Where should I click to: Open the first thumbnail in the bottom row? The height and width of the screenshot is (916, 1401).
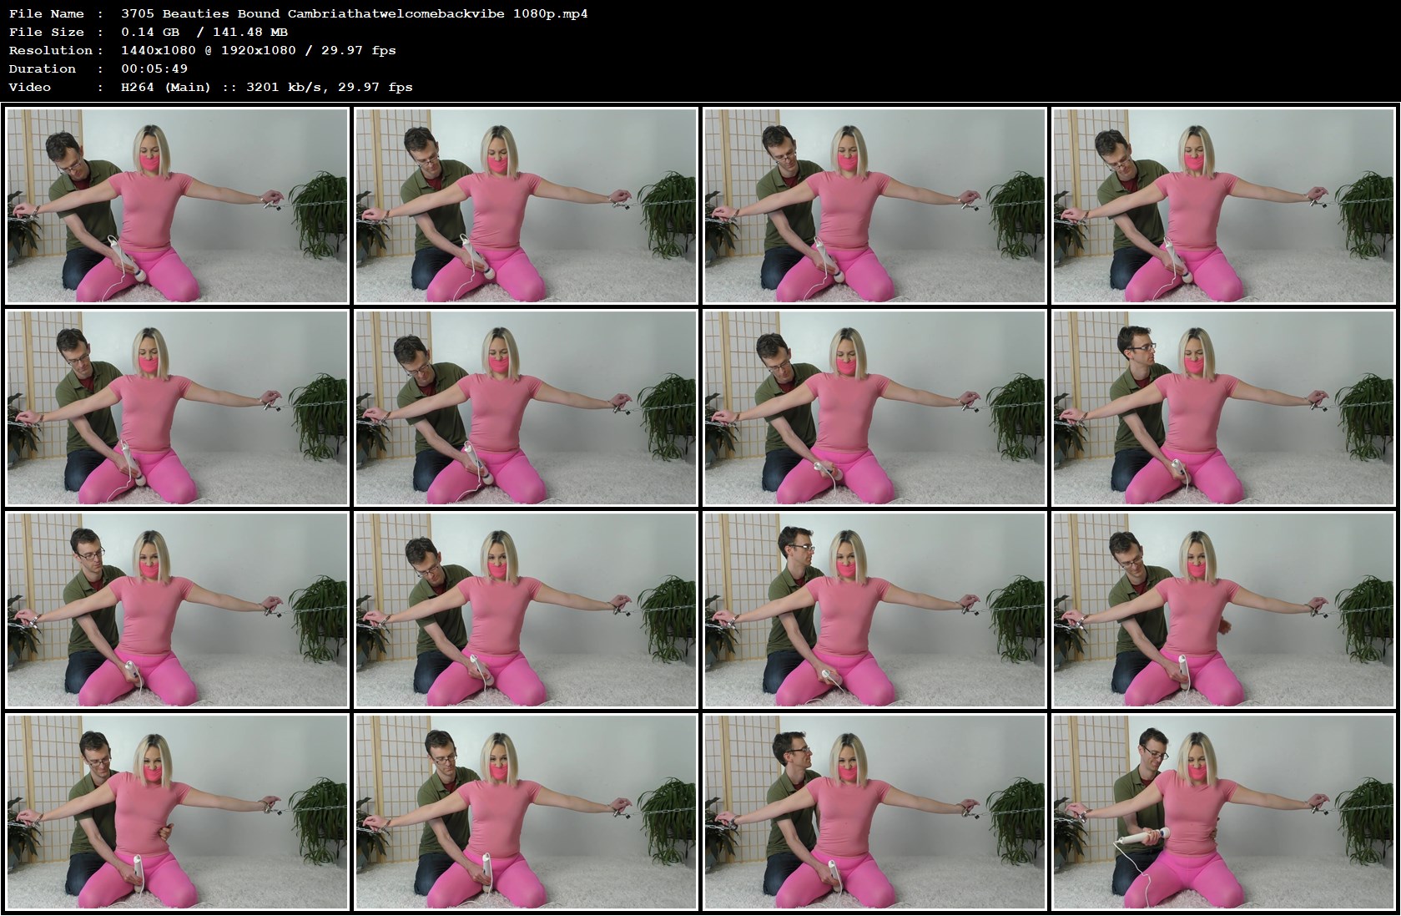[177, 812]
